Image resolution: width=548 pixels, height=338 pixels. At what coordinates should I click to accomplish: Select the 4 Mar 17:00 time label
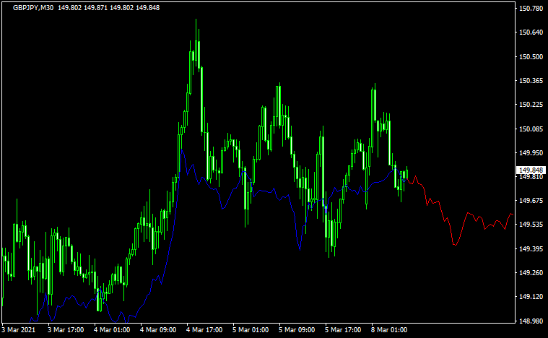tap(204, 330)
